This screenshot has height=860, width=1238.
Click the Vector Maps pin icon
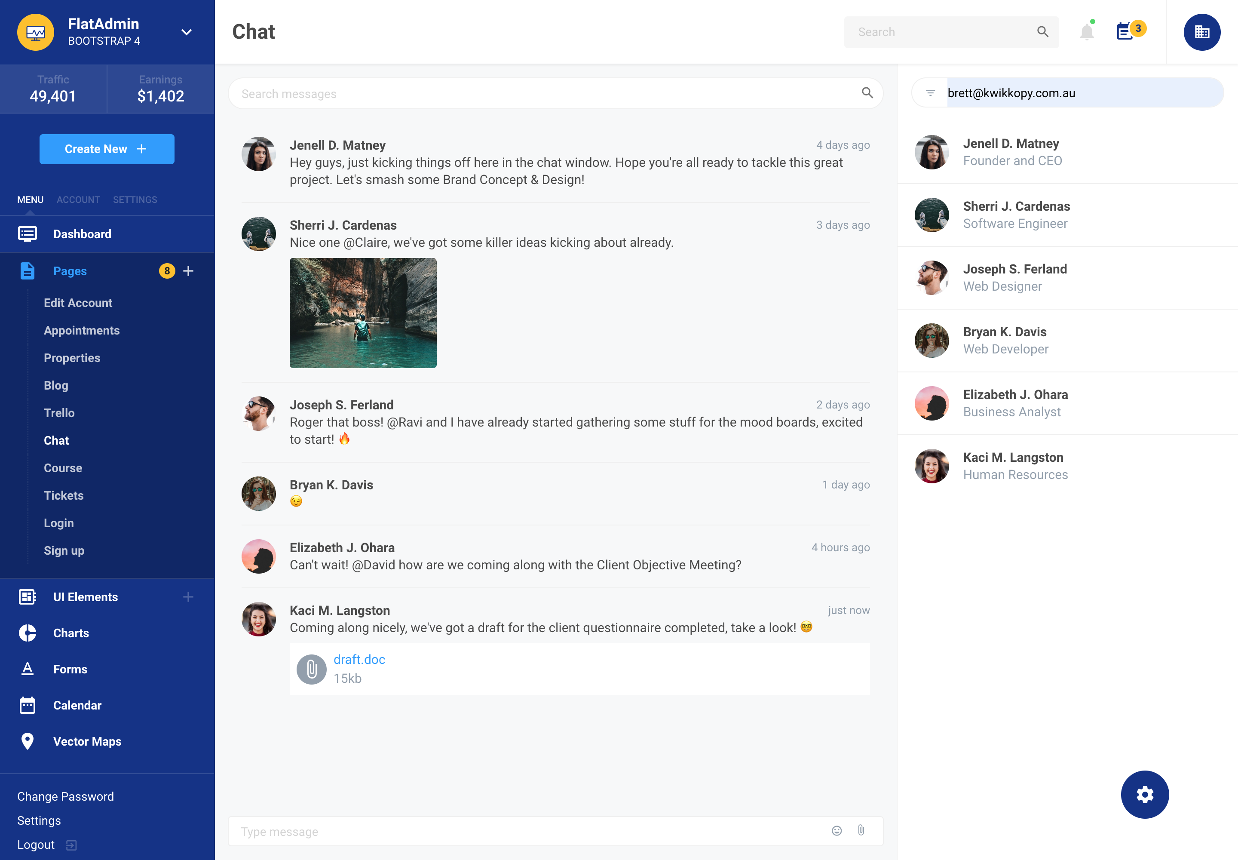(x=28, y=741)
